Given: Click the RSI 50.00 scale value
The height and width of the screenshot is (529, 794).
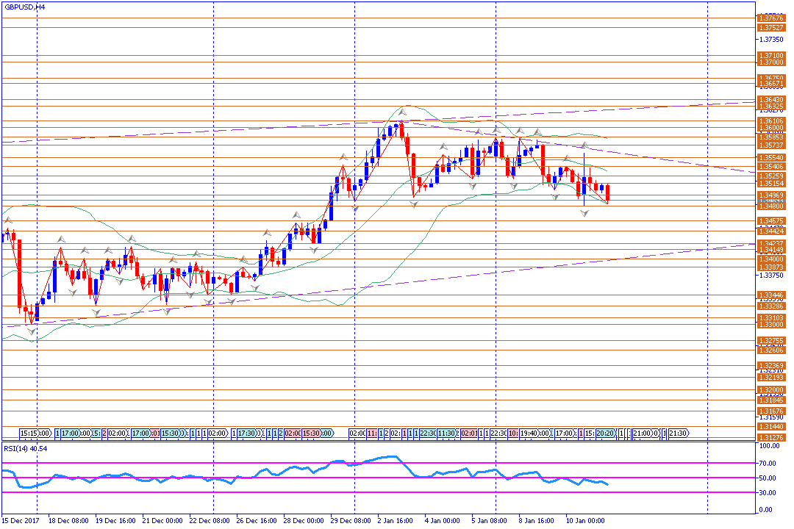Looking at the screenshot, I should [769, 478].
